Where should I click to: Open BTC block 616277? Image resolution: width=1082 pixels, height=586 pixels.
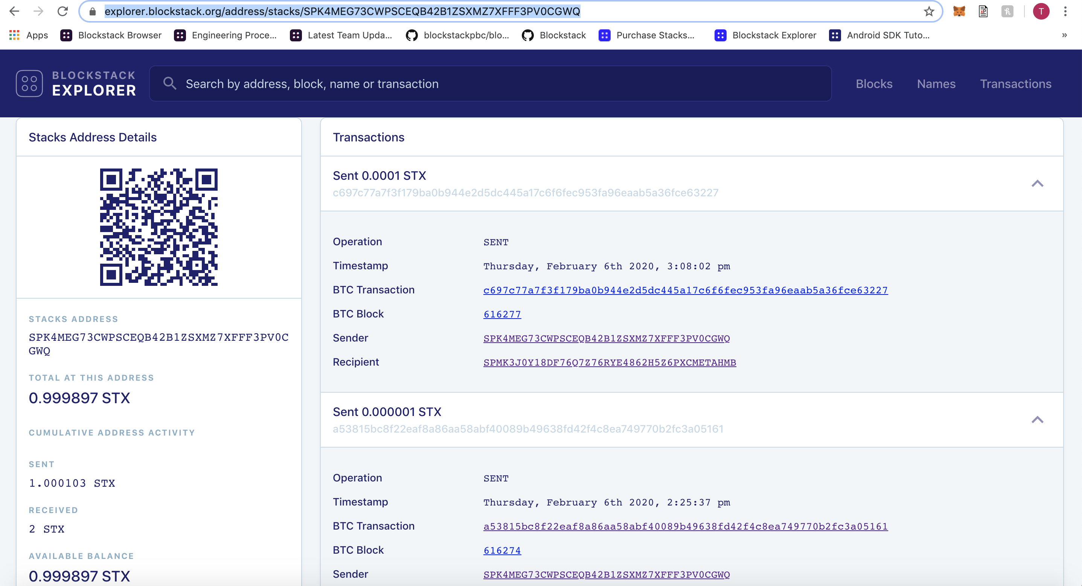[x=502, y=314]
